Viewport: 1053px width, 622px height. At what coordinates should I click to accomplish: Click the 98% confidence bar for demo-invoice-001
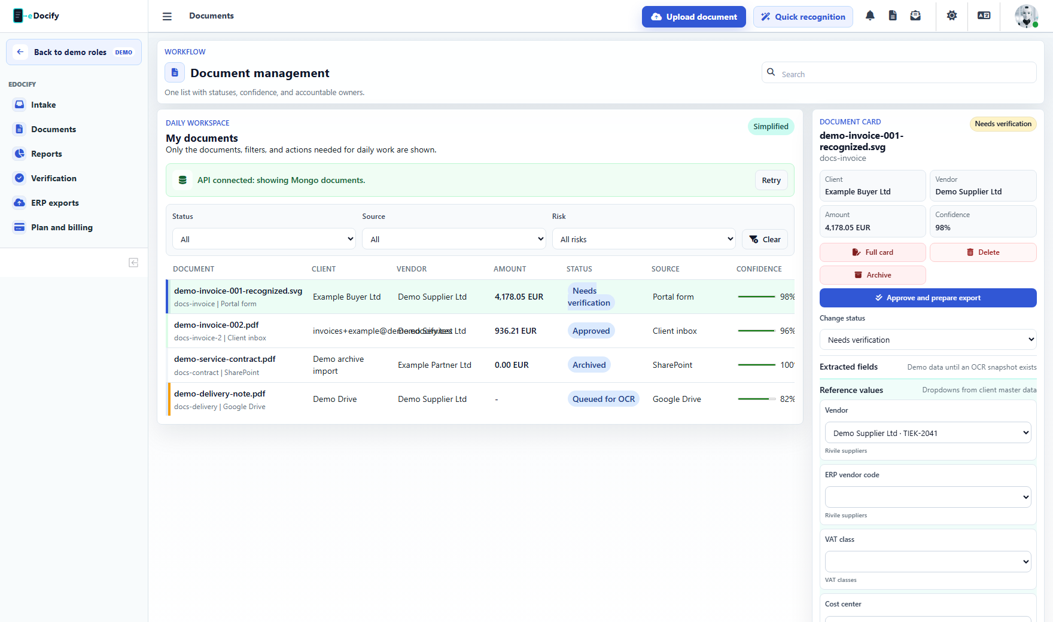(757, 297)
